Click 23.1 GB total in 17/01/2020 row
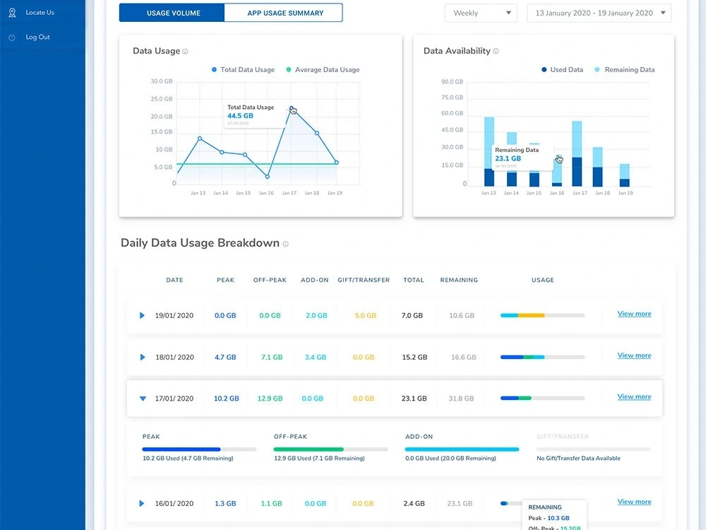Viewport: 706px width, 530px height. coord(414,399)
